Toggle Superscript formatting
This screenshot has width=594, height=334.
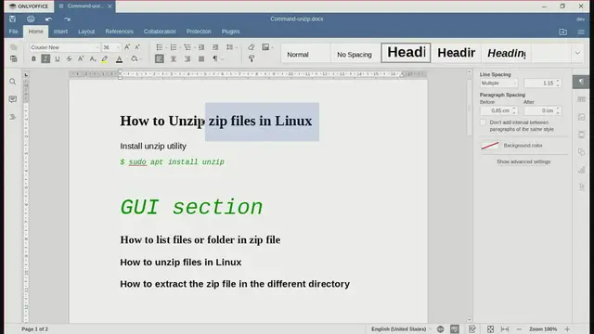(81, 58)
